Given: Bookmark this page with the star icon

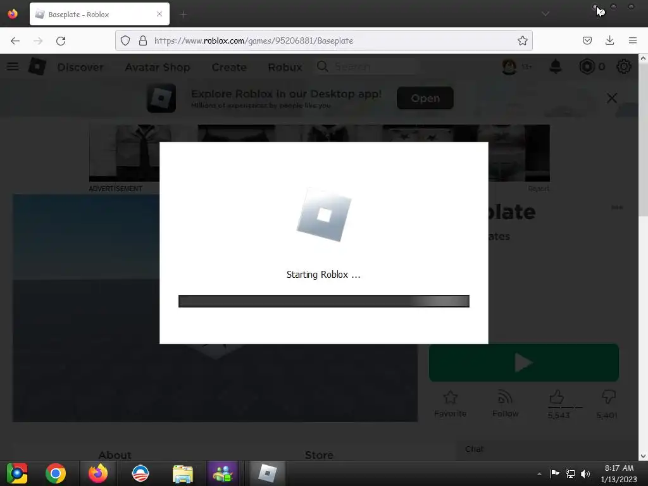Looking at the screenshot, I should click(x=522, y=40).
